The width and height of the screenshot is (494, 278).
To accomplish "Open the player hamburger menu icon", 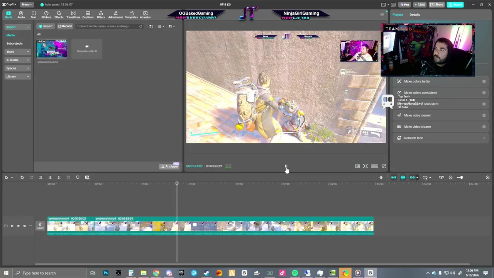I will point(382,15).
